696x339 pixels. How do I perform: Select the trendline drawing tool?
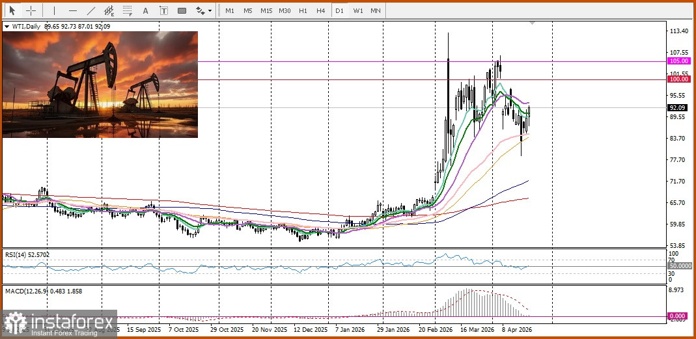coord(91,11)
